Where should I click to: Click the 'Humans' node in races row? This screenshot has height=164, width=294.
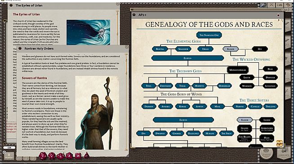point(210,134)
